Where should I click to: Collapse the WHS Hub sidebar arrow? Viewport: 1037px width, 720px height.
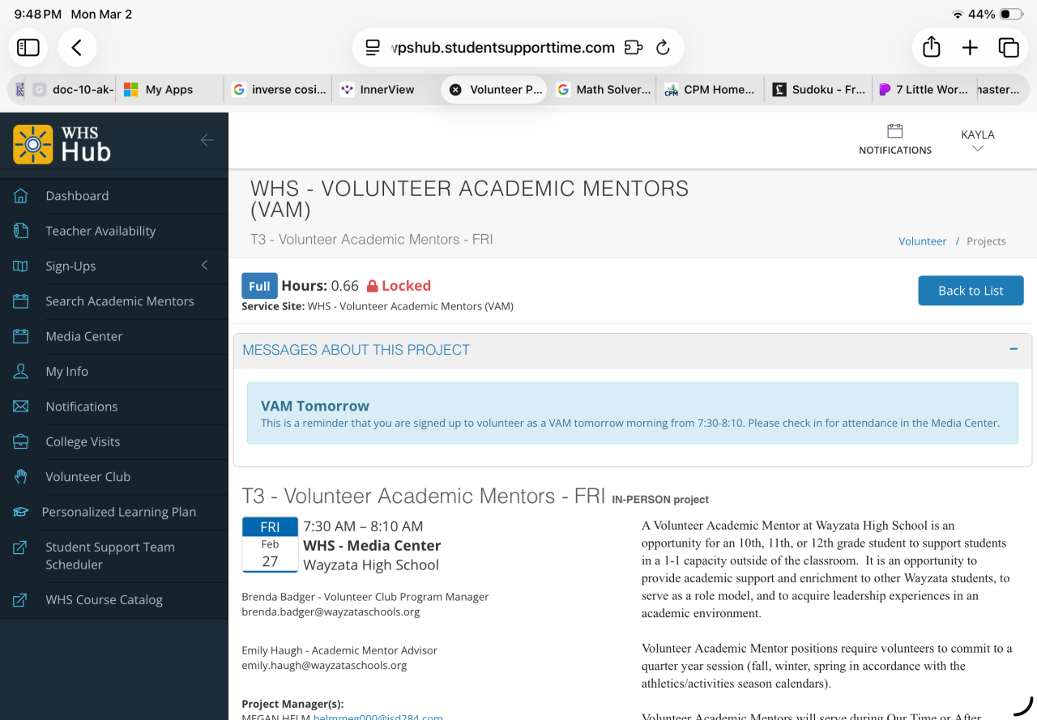[x=207, y=140]
